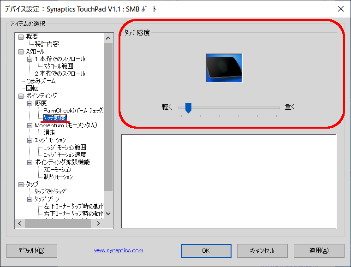Select エッジ モーション範囲 item

(65, 147)
